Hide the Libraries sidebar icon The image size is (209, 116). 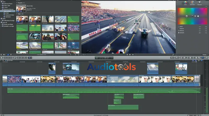[x=1, y=54]
